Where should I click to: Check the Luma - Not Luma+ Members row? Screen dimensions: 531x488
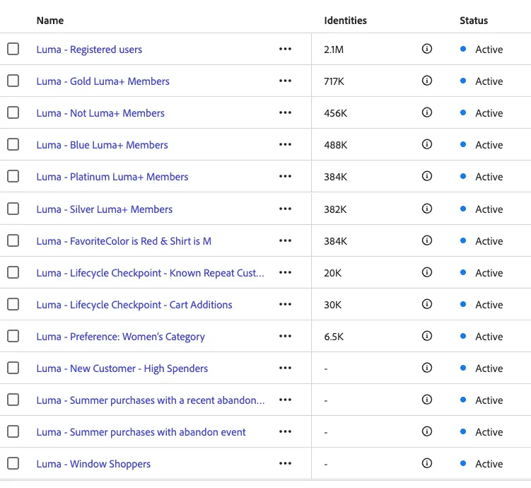pos(13,112)
